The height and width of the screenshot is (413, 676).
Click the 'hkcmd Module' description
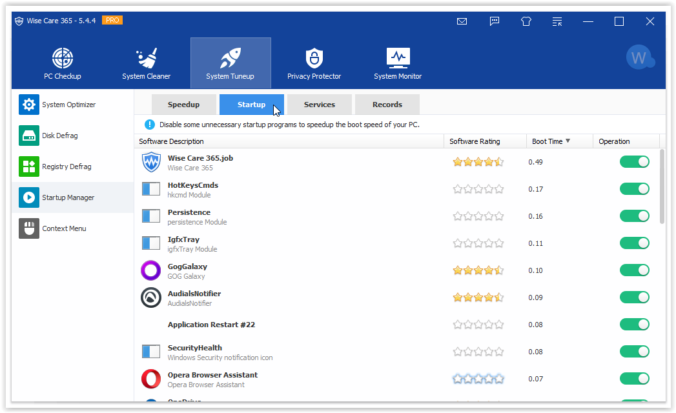click(189, 195)
